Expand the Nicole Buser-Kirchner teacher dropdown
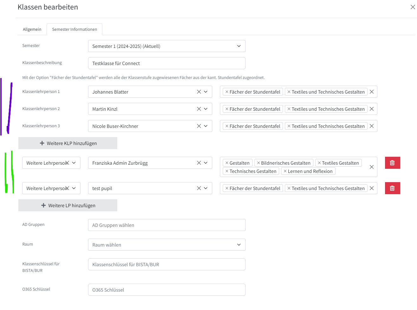This screenshot has height=310, width=417. [x=206, y=126]
